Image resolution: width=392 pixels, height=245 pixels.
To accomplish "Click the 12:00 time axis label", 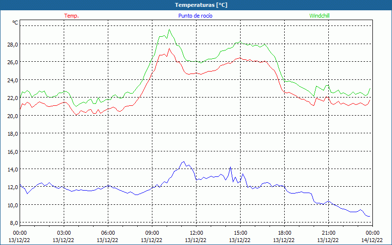I will 196,233.
